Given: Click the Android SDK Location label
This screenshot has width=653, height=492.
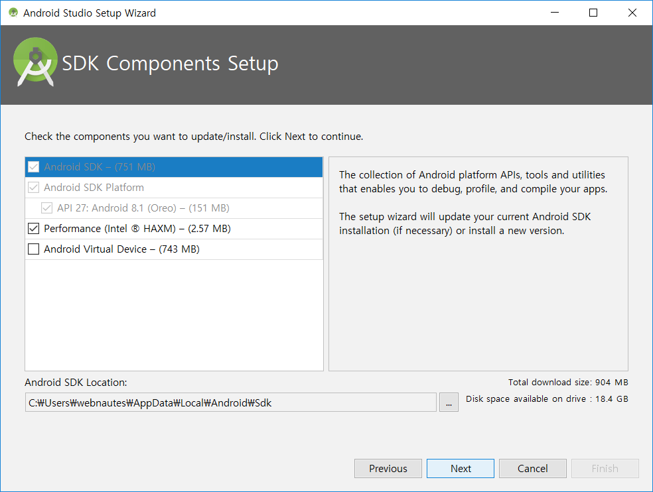Looking at the screenshot, I should tap(76, 382).
